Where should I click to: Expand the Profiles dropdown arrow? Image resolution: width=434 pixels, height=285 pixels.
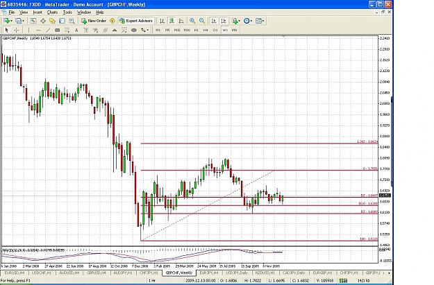pos(23,21)
